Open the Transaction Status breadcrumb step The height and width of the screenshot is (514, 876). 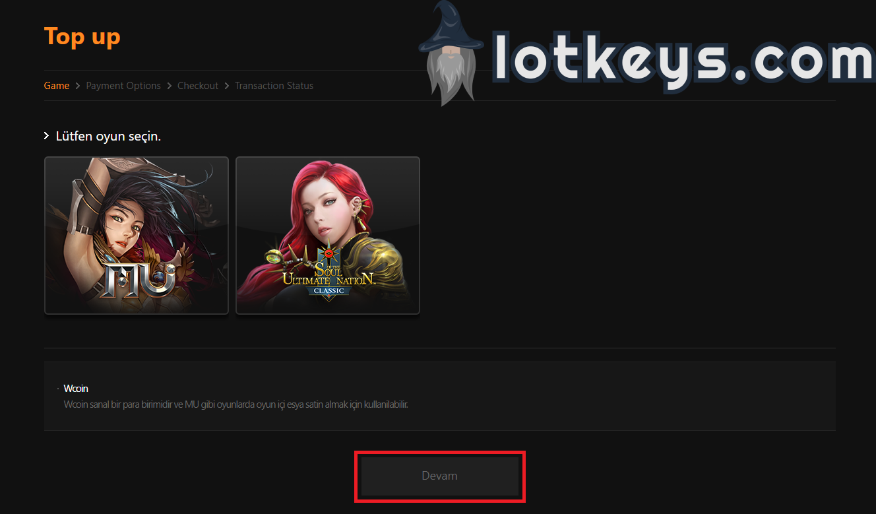[274, 86]
